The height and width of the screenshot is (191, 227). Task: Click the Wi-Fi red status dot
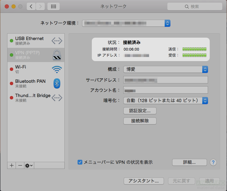tap(12, 69)
